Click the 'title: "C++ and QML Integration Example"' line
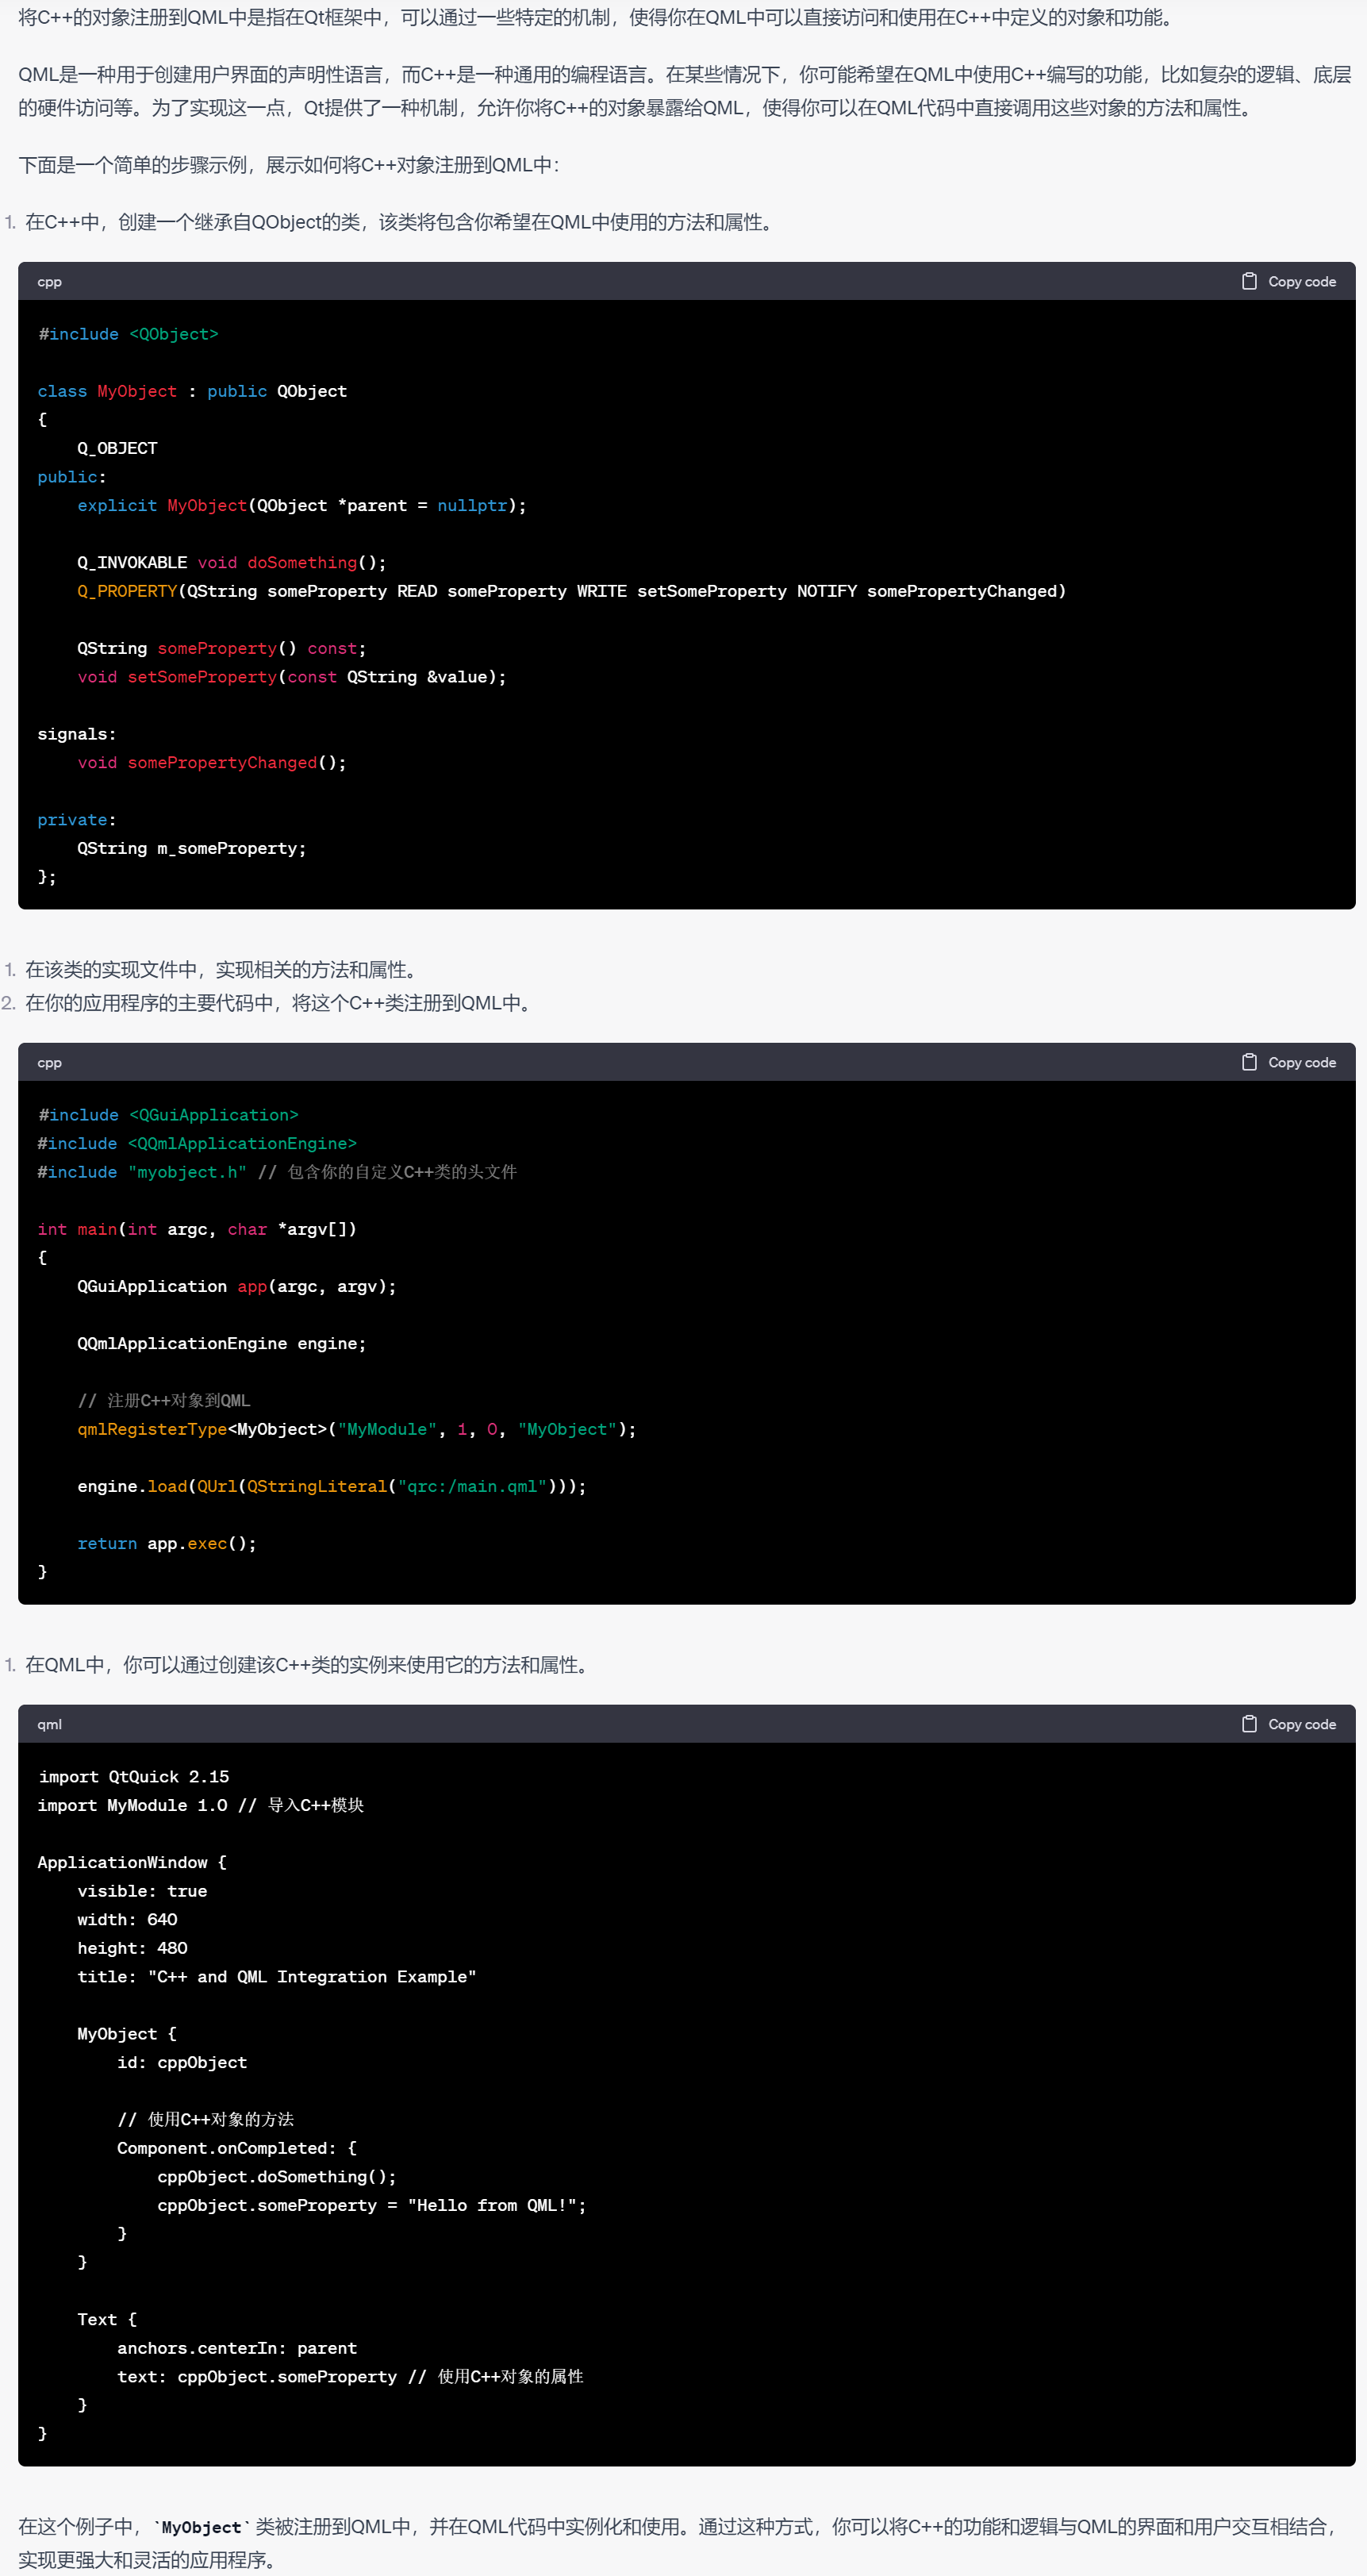Screen dimensions: 1367x2576 pyautogui.click(x=277, y=1976)
